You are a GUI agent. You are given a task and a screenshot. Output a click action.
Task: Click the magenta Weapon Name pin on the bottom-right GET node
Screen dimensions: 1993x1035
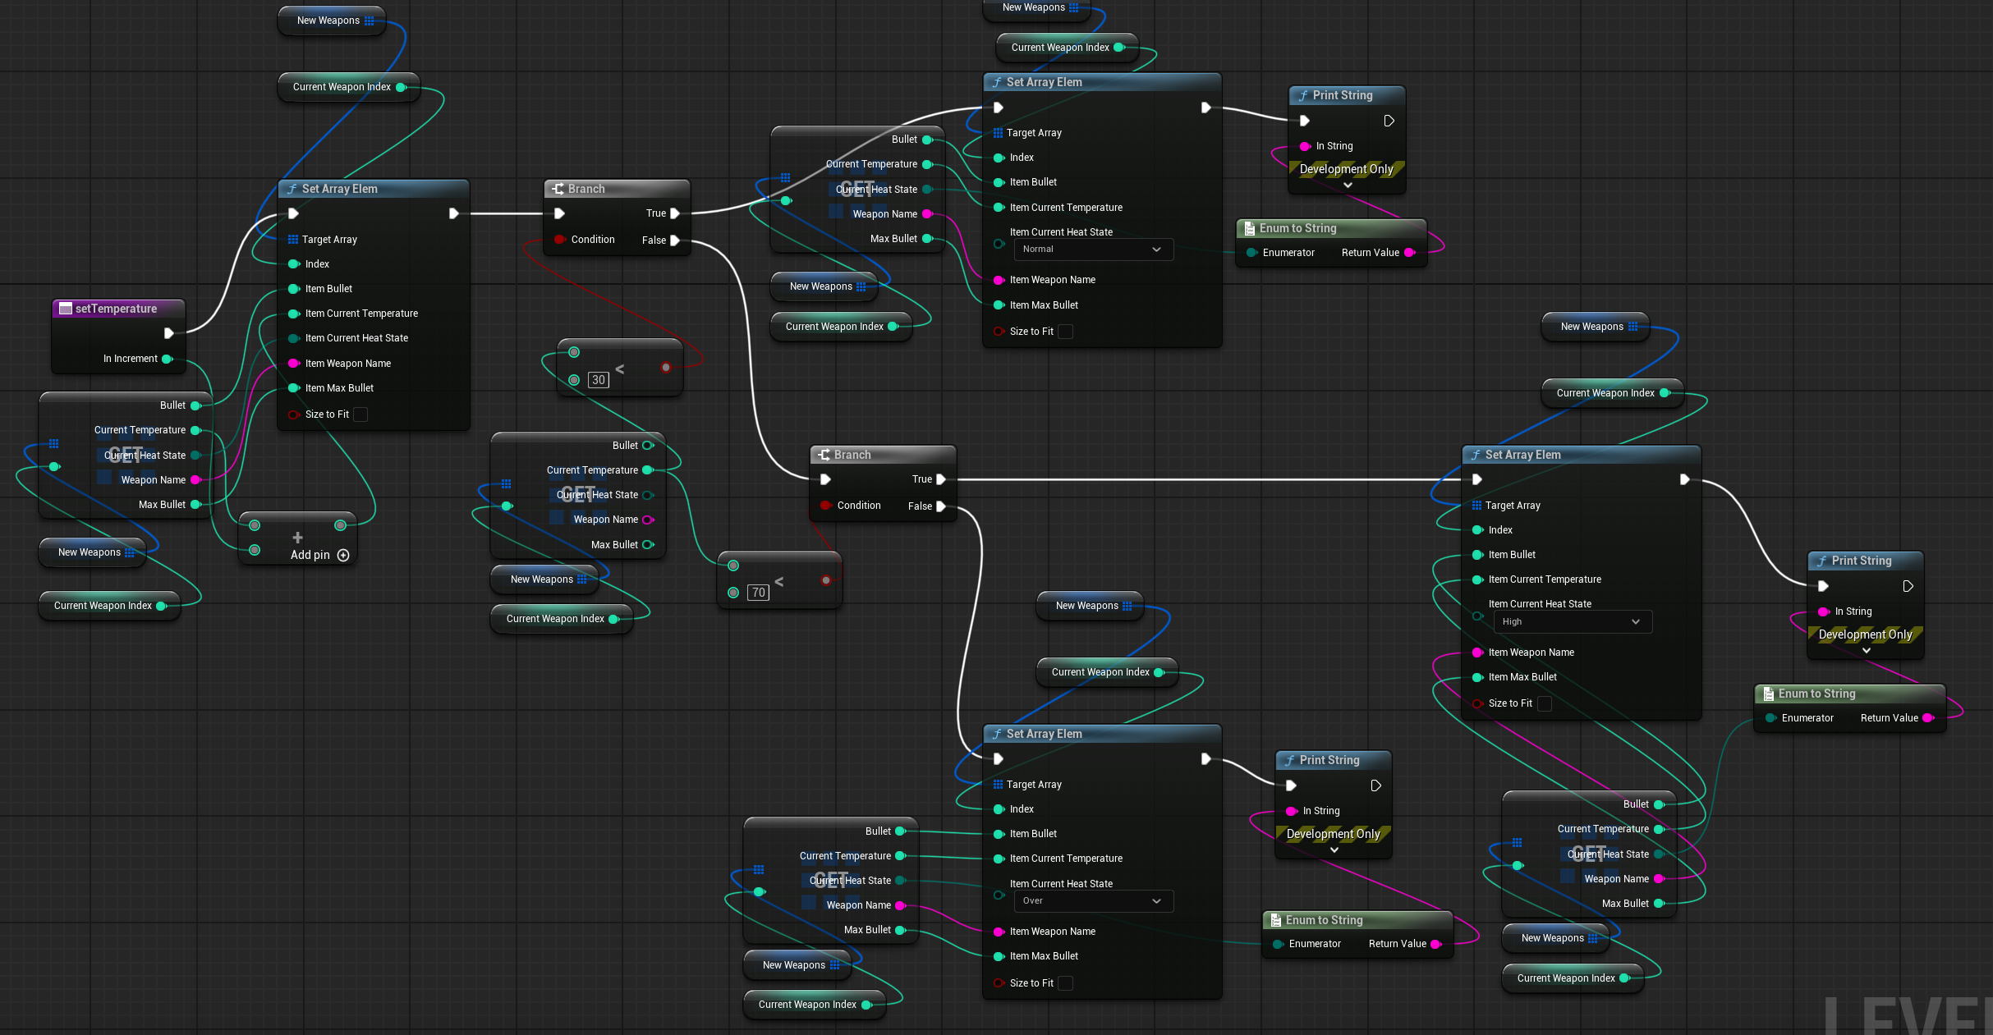[1658, 879]
